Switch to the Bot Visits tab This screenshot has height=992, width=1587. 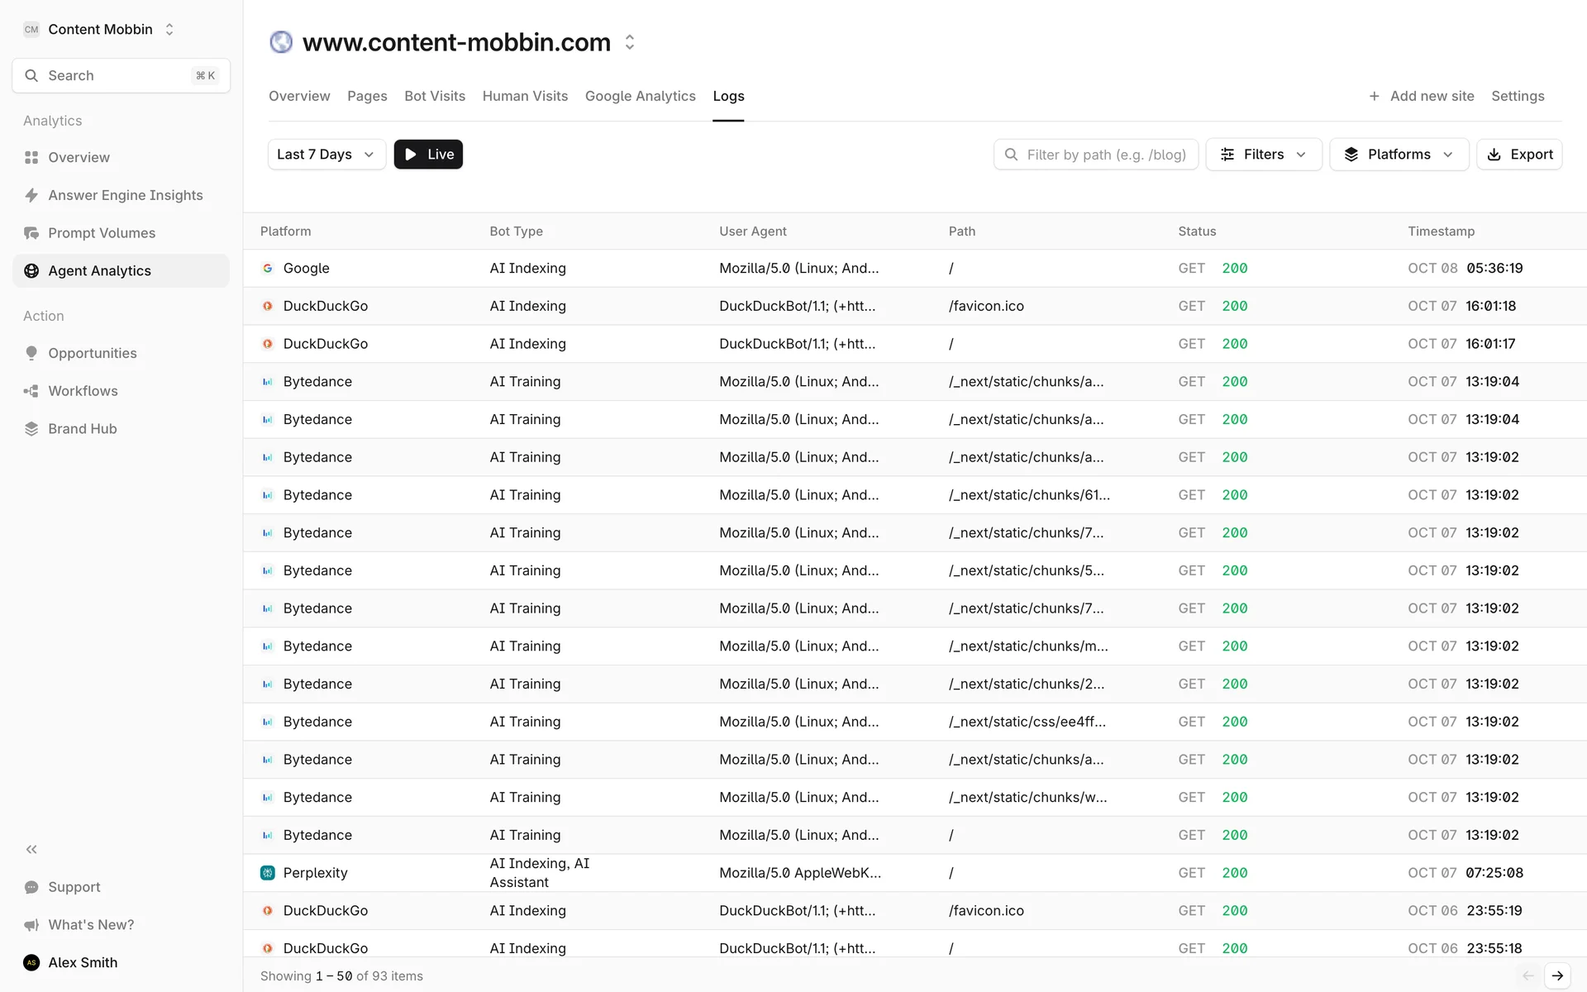(434, 96)
